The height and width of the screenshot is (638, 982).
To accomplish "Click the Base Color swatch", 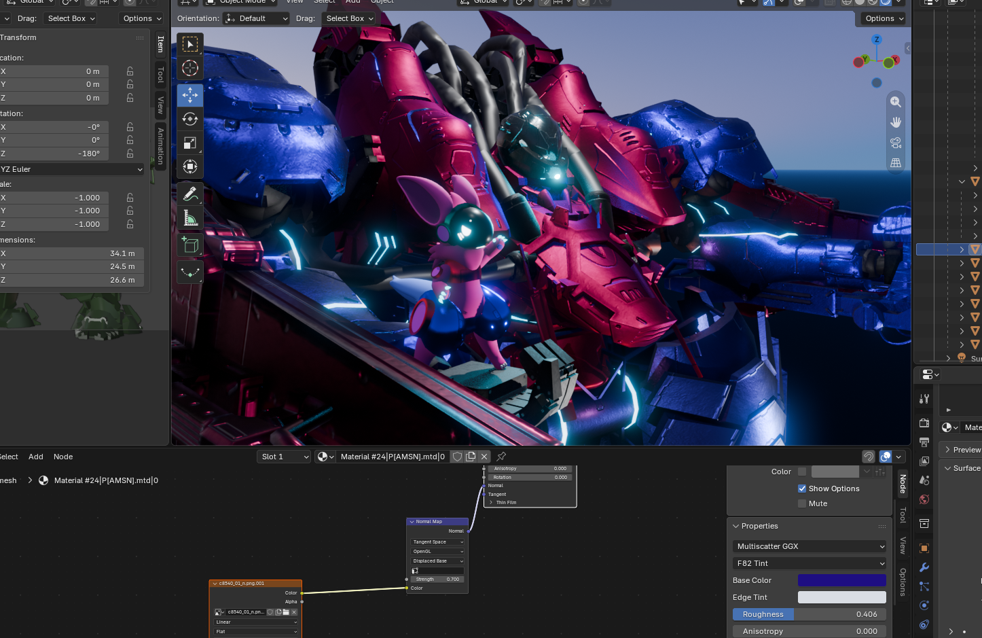I will pyautogui.click(x=842, y=580).
